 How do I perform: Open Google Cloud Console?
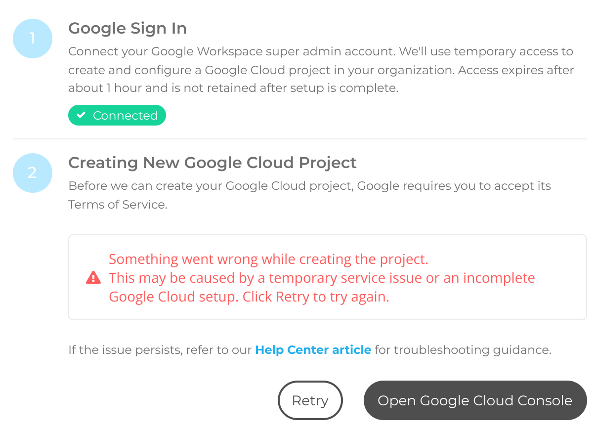point(475,400)
